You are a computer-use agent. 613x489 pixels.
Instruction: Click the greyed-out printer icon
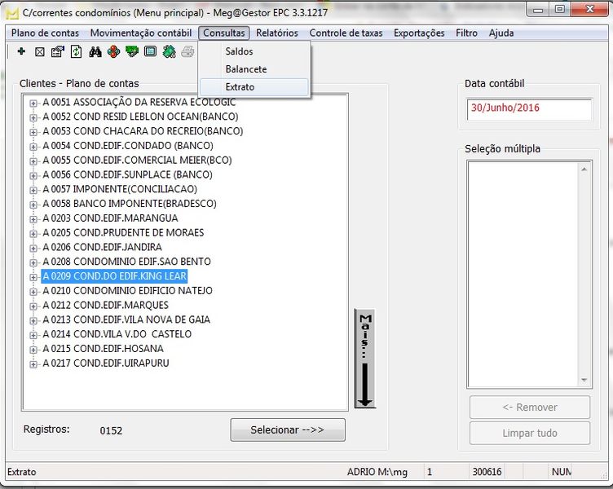pos(187,52)
